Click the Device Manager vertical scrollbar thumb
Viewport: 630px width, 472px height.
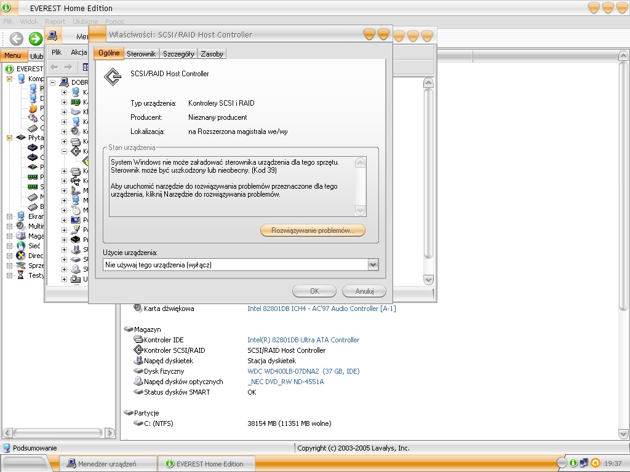(428, 174)
